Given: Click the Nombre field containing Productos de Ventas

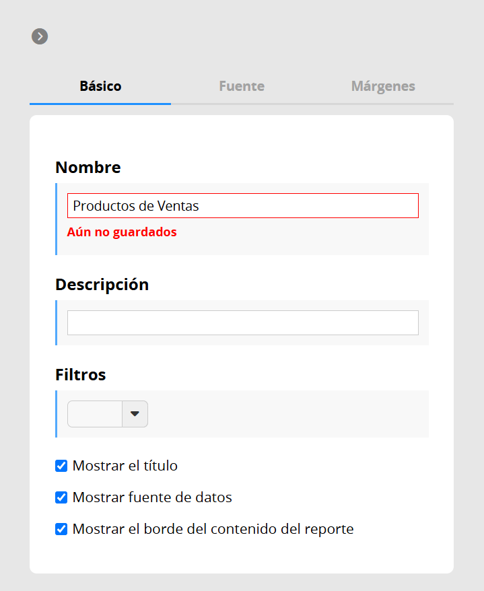Looking at the screenshot, I should pos(243,206).
